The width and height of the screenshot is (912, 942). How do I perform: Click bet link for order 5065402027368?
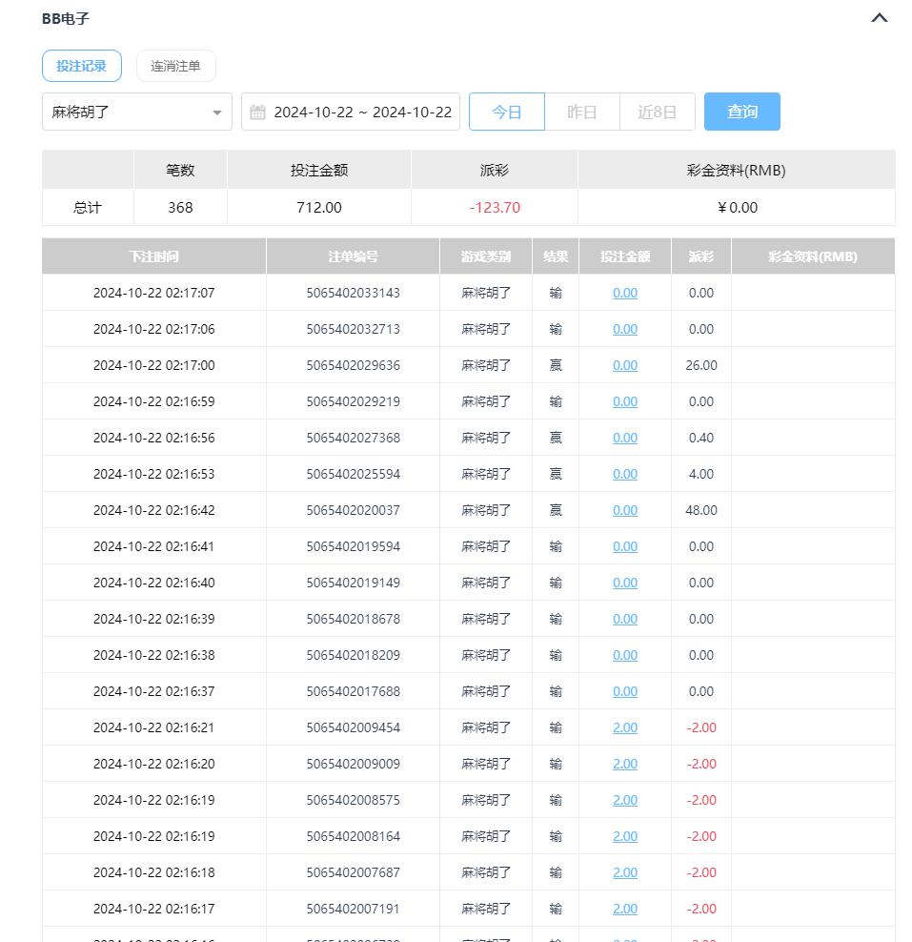(625, 438)
